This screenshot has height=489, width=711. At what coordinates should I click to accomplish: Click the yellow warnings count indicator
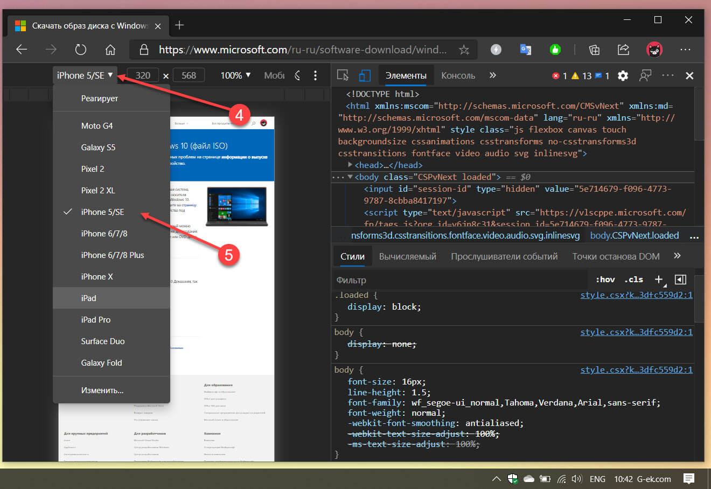(x=581, y=76)
